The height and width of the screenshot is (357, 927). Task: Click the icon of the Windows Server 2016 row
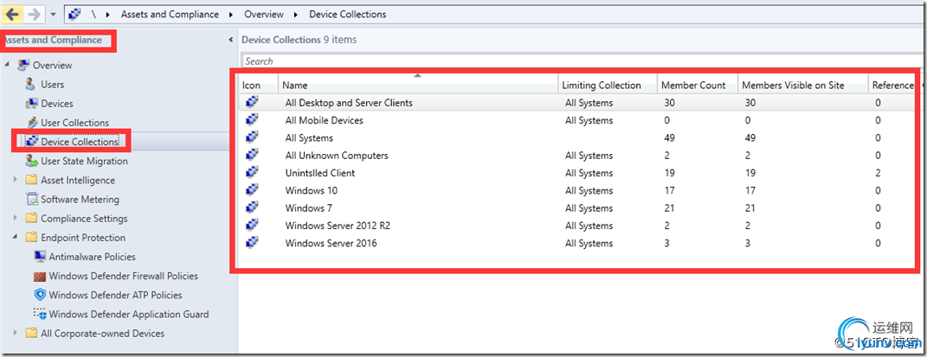point(253,242)
